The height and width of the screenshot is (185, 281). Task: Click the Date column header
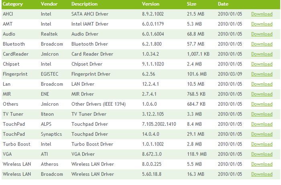coord(223,4)
